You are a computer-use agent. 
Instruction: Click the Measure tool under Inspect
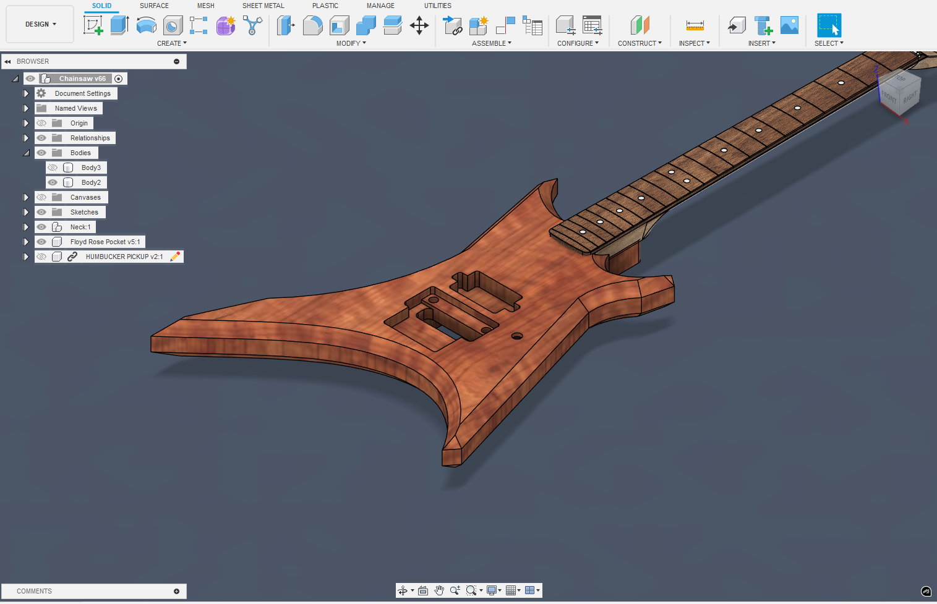point(695,25)
